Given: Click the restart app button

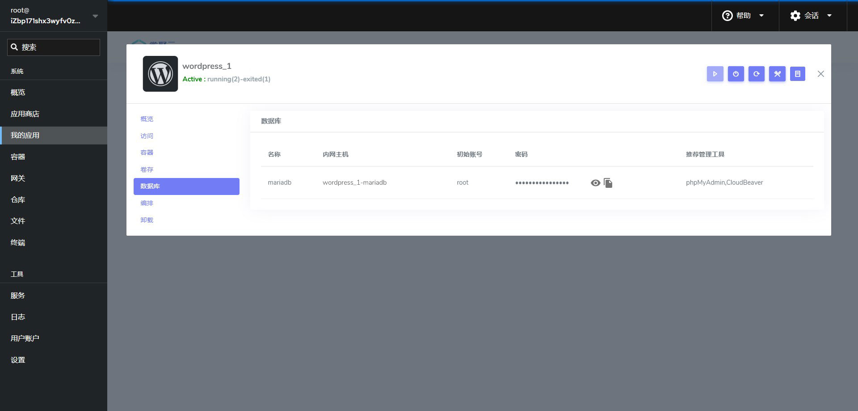Looking at the screenshot, I should (x=756, y=74).
